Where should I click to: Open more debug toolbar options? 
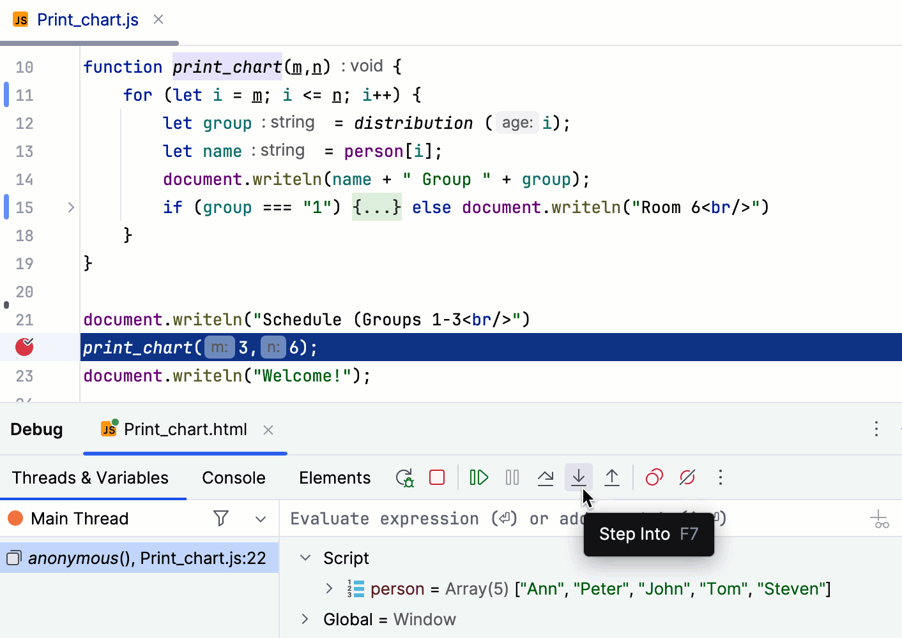721,478
